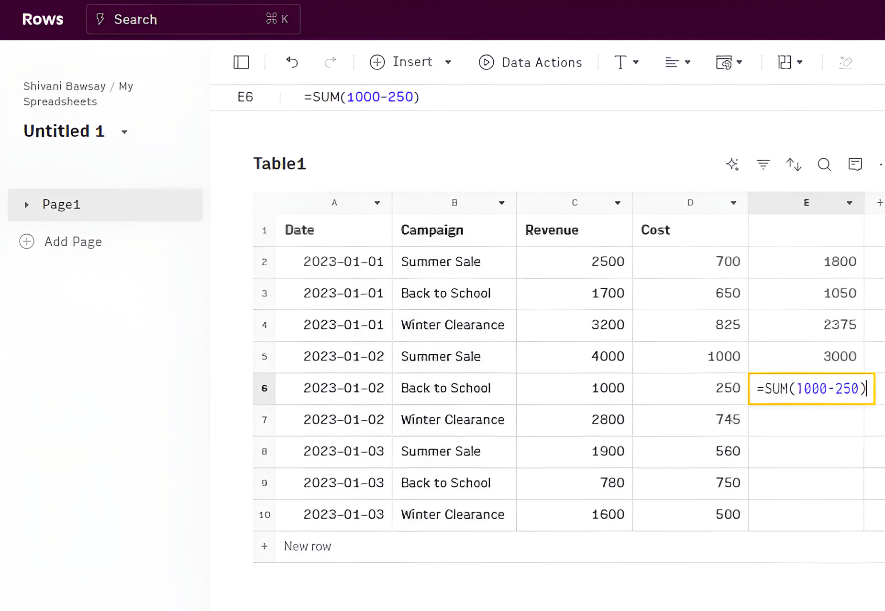
Task: Open the alignment options menu
Action: pos(677,62)
